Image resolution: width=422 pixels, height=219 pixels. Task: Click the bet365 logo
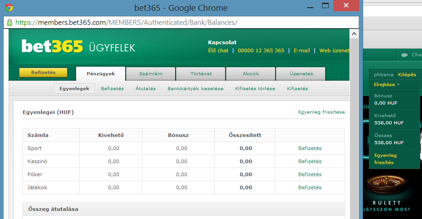coord(52,46)
